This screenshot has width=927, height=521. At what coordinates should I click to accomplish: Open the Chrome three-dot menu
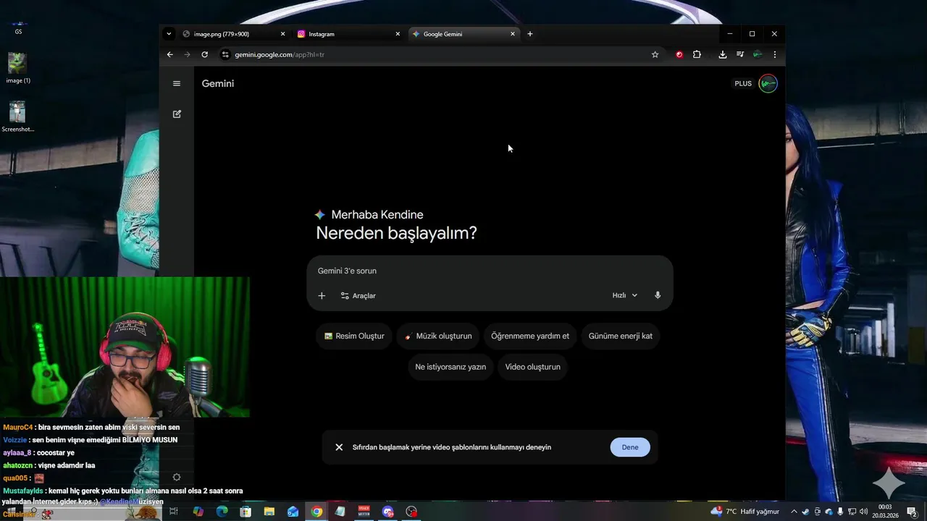[x=775, y=54]
